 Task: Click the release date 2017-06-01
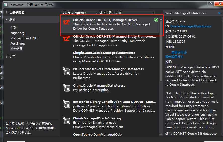tap(187, 37)
